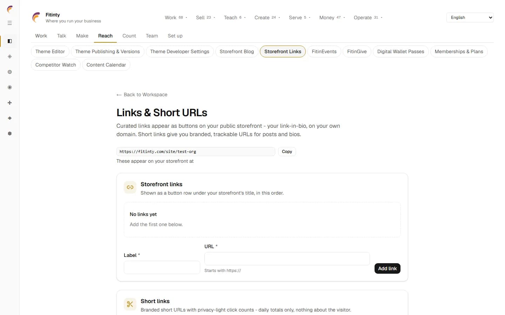Screen dimensions: 505x315
Task: Copy the storefront URL
Action: (287, 152)
